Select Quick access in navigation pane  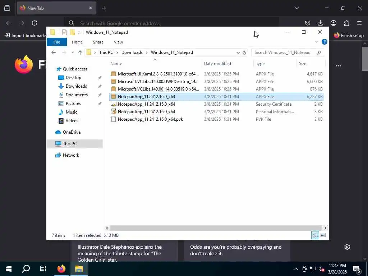tap(75, 69)
